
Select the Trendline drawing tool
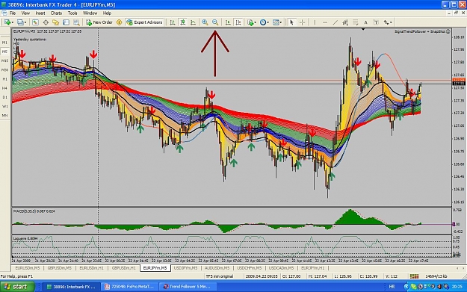point(335,22)
